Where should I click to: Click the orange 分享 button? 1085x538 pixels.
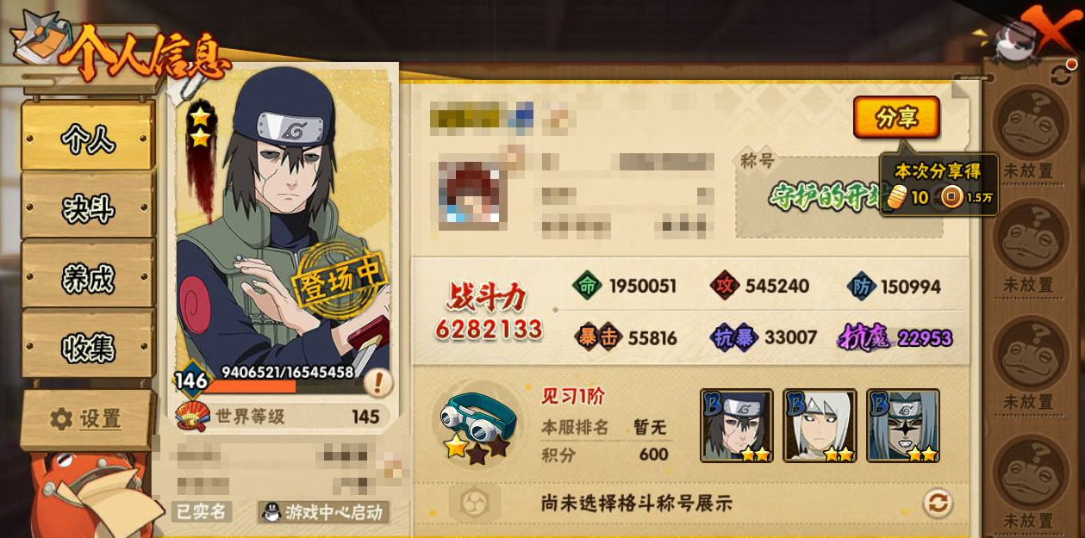click(896, 117)
